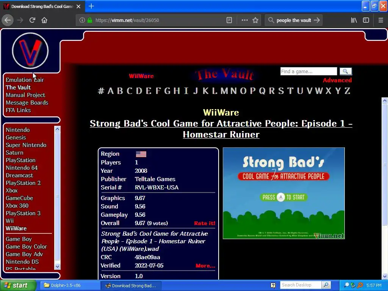Screen dimensions: 388x291
Task: Click the Advanced search link
Action: pyautogui.click(x=337, y=80)
